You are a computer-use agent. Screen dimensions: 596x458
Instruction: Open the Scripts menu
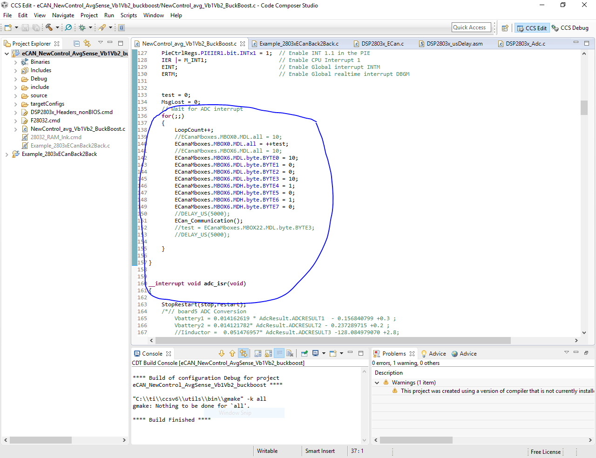[129, 15]
